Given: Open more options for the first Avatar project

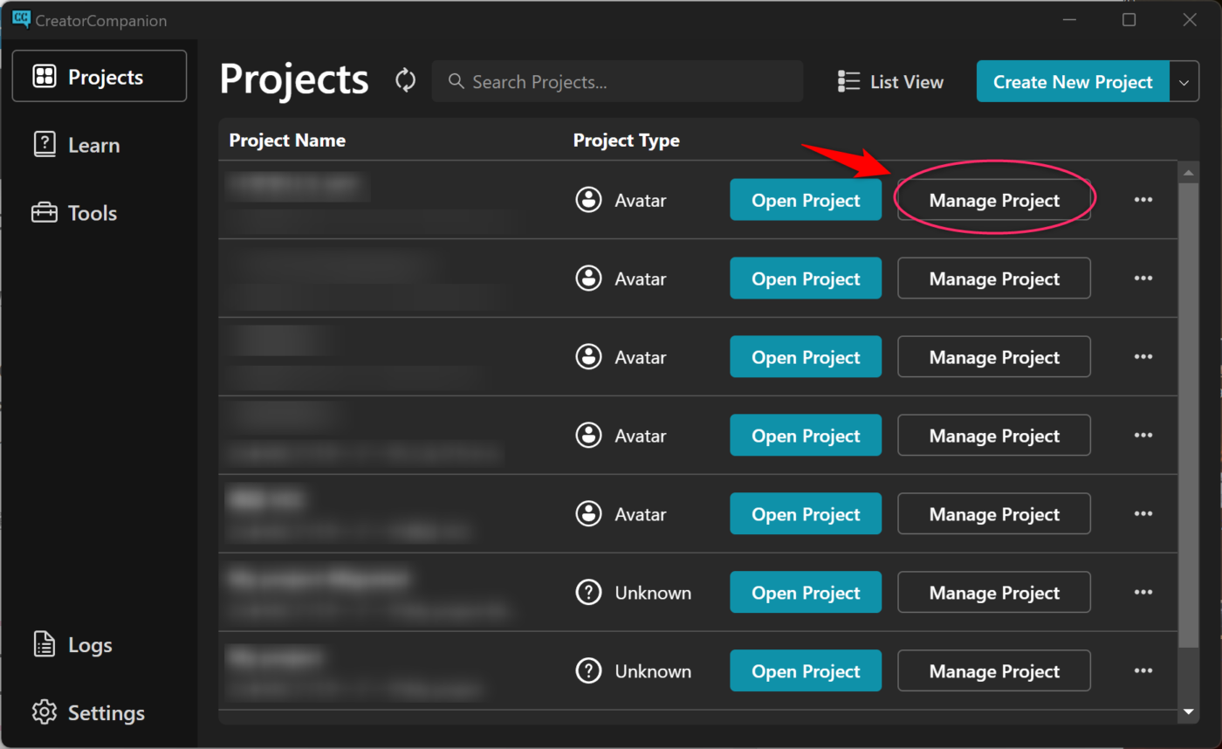Looking at the screenshot, I should click(1143, 200).
